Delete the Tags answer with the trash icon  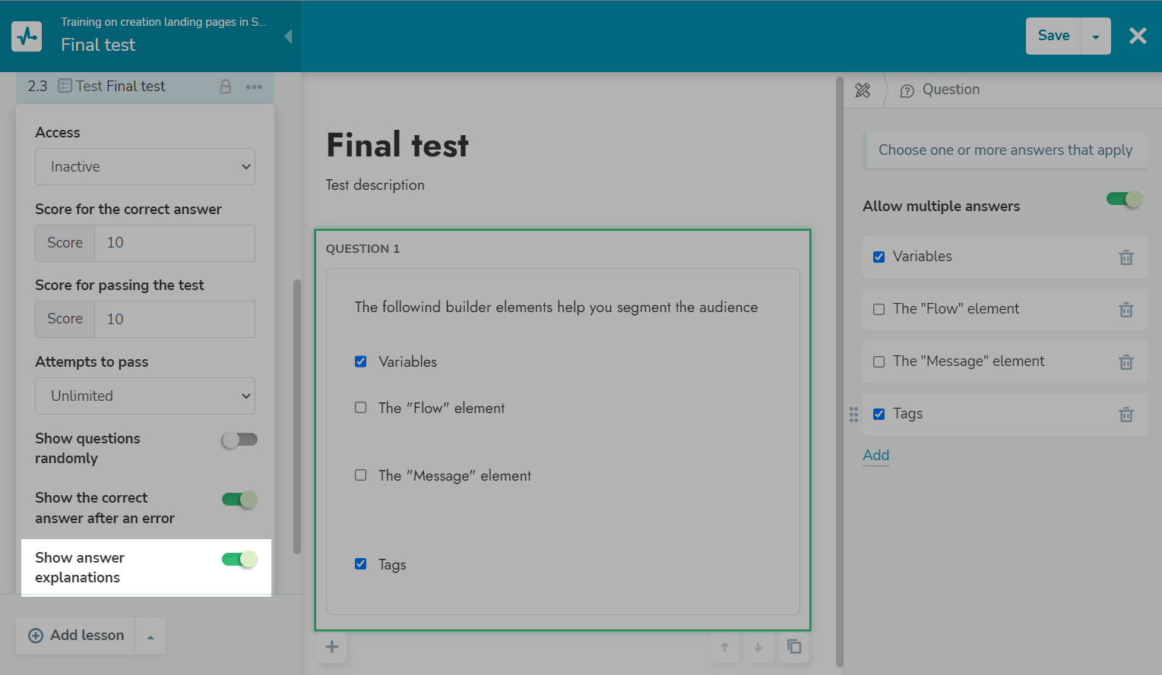tap(1126, 415)
